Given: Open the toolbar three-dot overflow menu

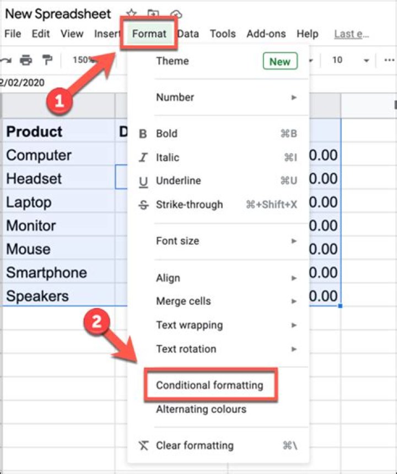Looking at the screenshot, I should click(x=389, y=60).
